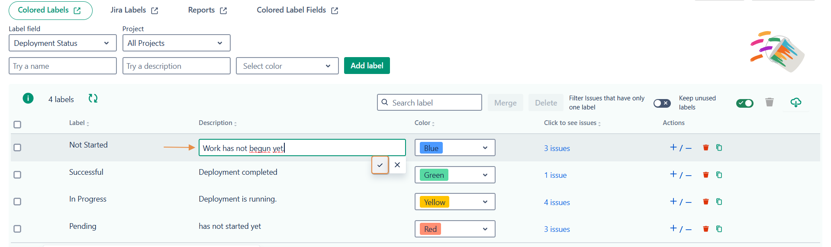Click the Yellow color swatch selector
The image size is (831, 247).
pos(454,202)
